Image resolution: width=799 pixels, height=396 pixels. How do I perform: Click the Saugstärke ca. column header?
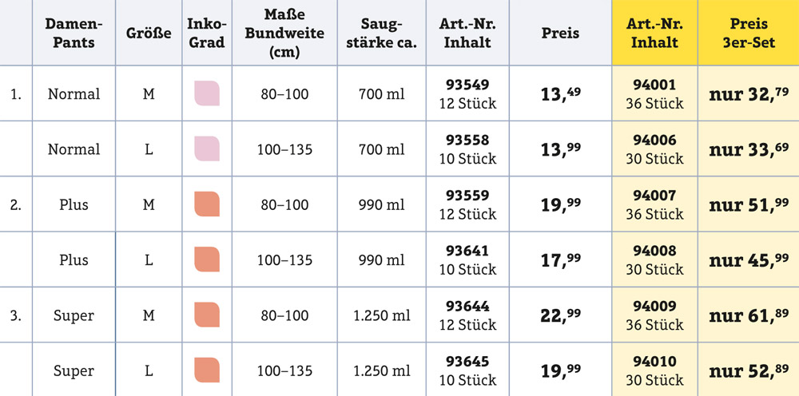[382, 33]
